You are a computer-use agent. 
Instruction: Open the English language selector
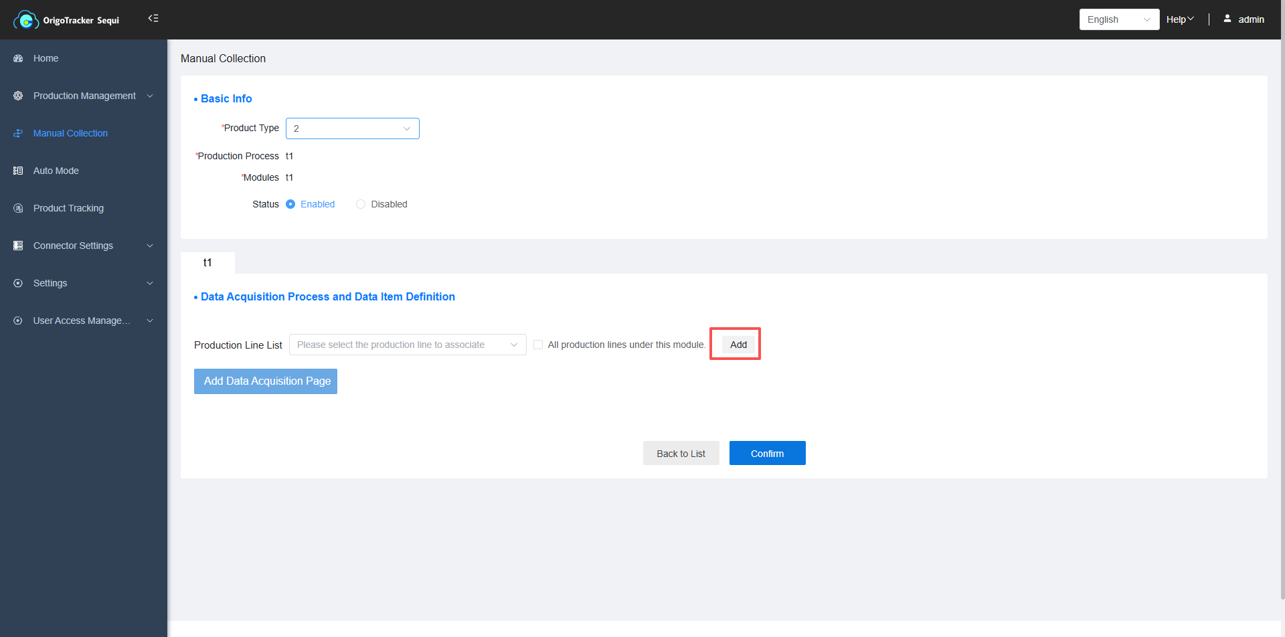click(x=1118, y=19)
